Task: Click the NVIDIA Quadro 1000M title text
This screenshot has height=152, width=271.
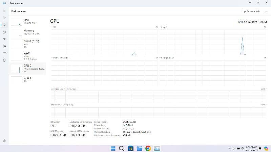Action: click(x=252, y=22)
